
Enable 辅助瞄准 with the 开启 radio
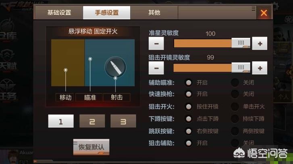coord(189,83)
